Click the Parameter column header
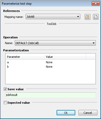The width and height of the screenshot is (101, 119). tap(25, 57)
